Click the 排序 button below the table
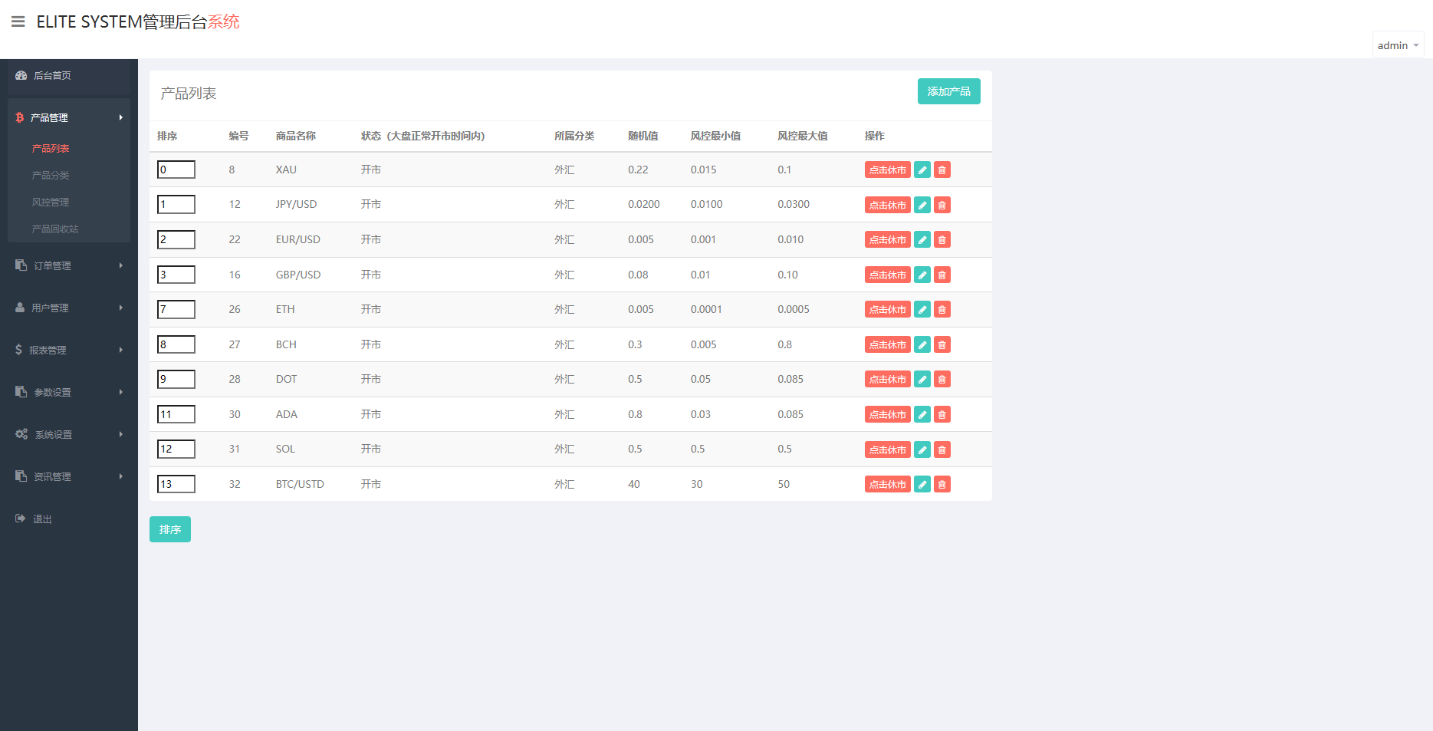The image size is (1433, 731). [169, 529]
